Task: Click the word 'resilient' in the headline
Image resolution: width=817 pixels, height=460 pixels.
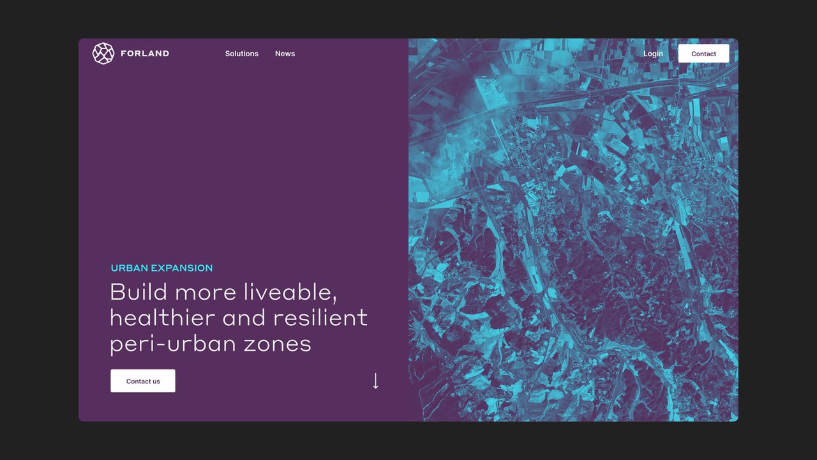Action: coord(320,318)
